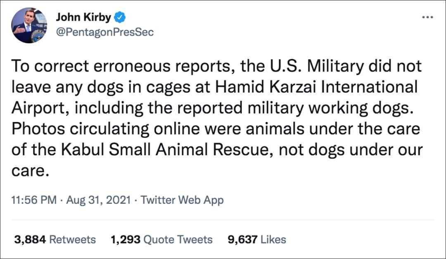This screenshot has width=446, height=259.
Task: Open the three-dot More options menu
Action: [427, 18]
